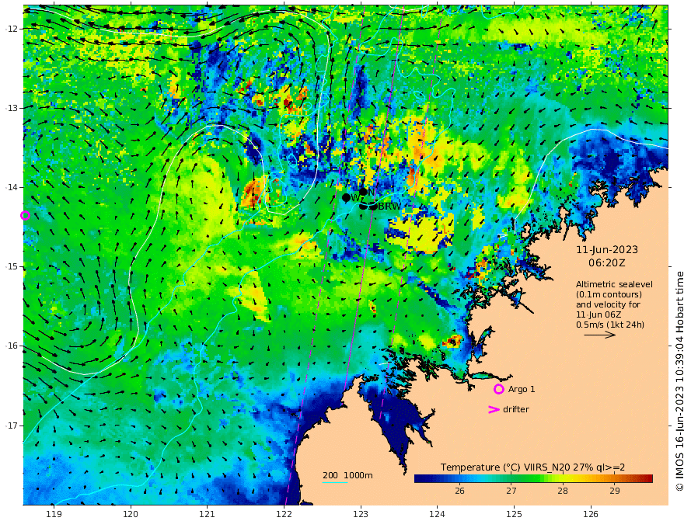Click the 0.5m/s velocity scale arrow
The height and width of the screenshot is (528, 684).
click(x=600, y=335)
